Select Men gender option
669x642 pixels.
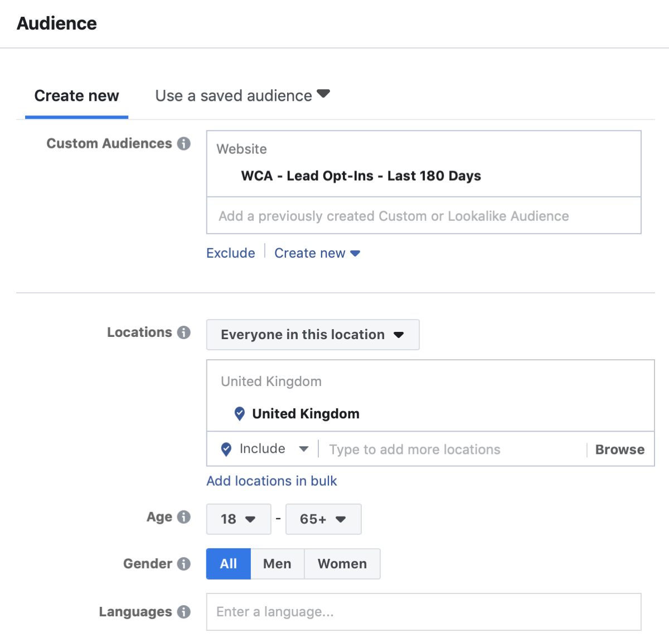point(278,564)
